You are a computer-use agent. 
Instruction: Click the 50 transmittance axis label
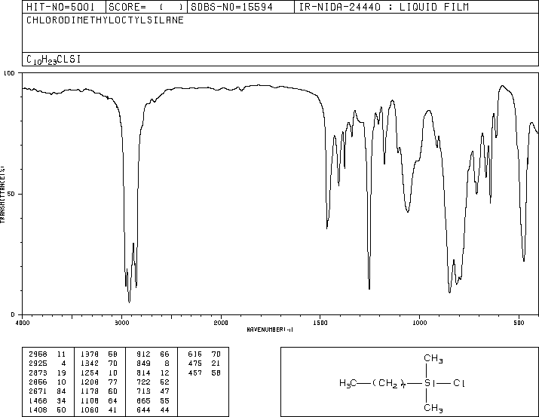pos(11,194)
